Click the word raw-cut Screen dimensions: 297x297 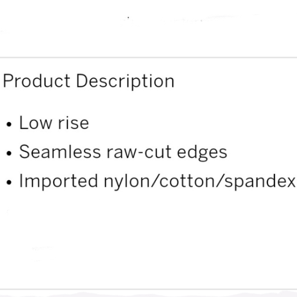point(139,152)
